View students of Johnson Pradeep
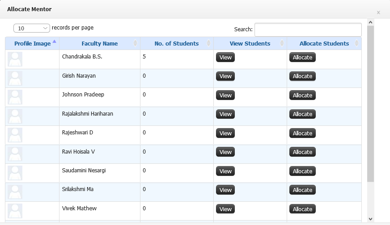 click(225, 96)
